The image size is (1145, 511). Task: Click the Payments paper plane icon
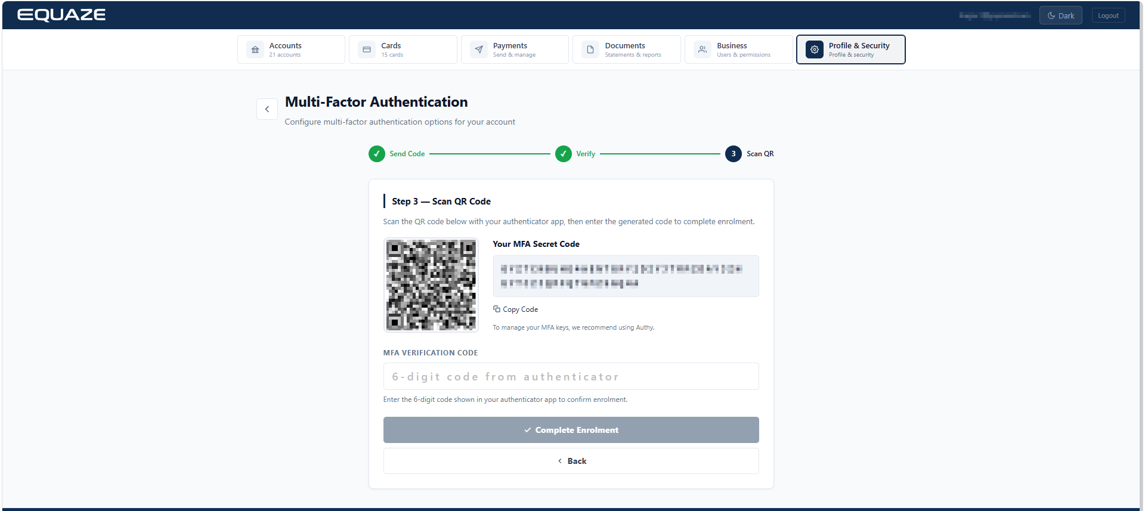[479, 49]
